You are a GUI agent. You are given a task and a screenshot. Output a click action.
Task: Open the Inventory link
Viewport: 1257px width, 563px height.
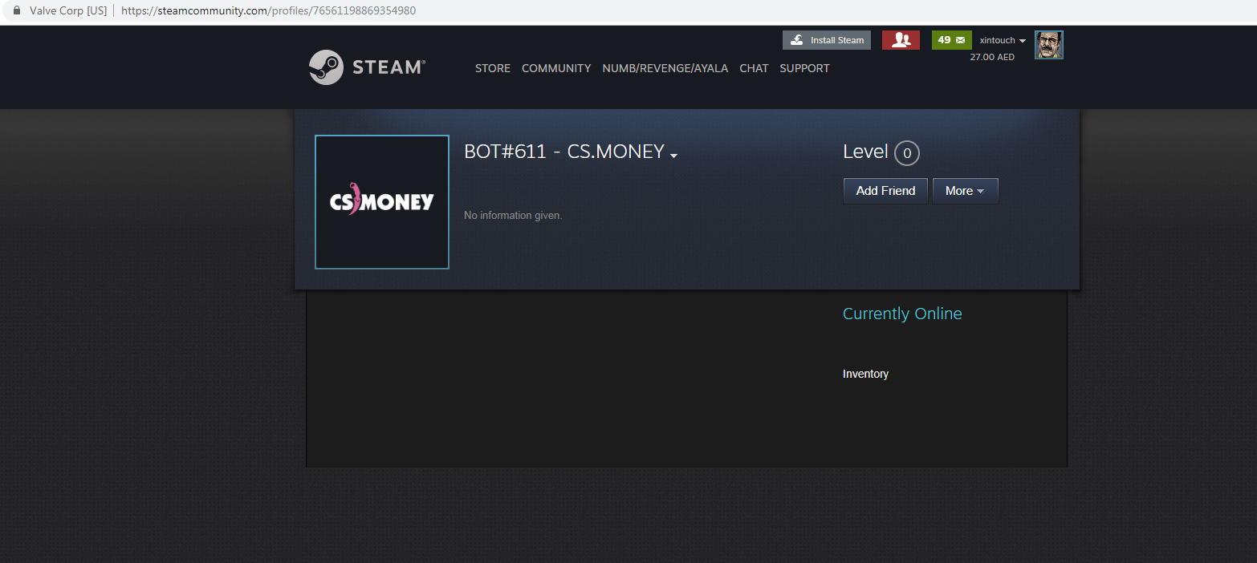tap(865, 374)
